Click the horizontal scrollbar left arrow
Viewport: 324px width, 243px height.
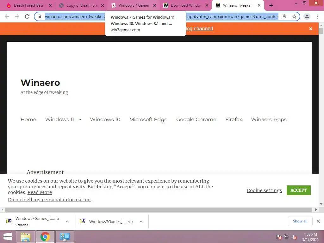point(3,209)
